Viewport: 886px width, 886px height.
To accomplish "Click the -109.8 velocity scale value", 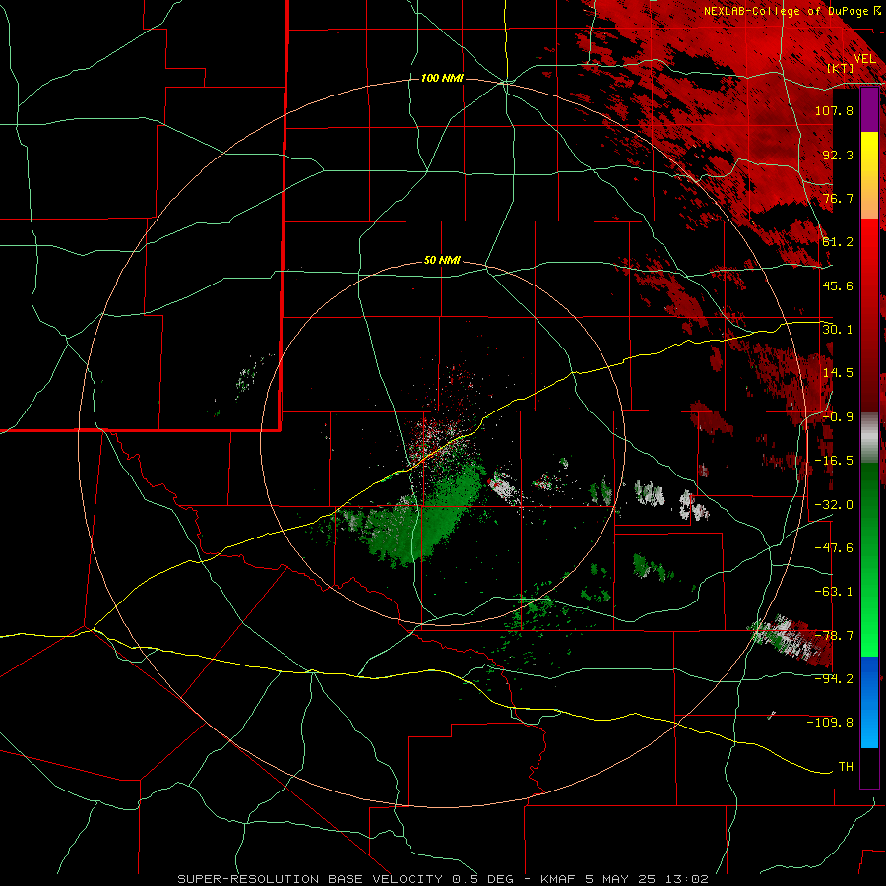I will [x=830, y=723].
